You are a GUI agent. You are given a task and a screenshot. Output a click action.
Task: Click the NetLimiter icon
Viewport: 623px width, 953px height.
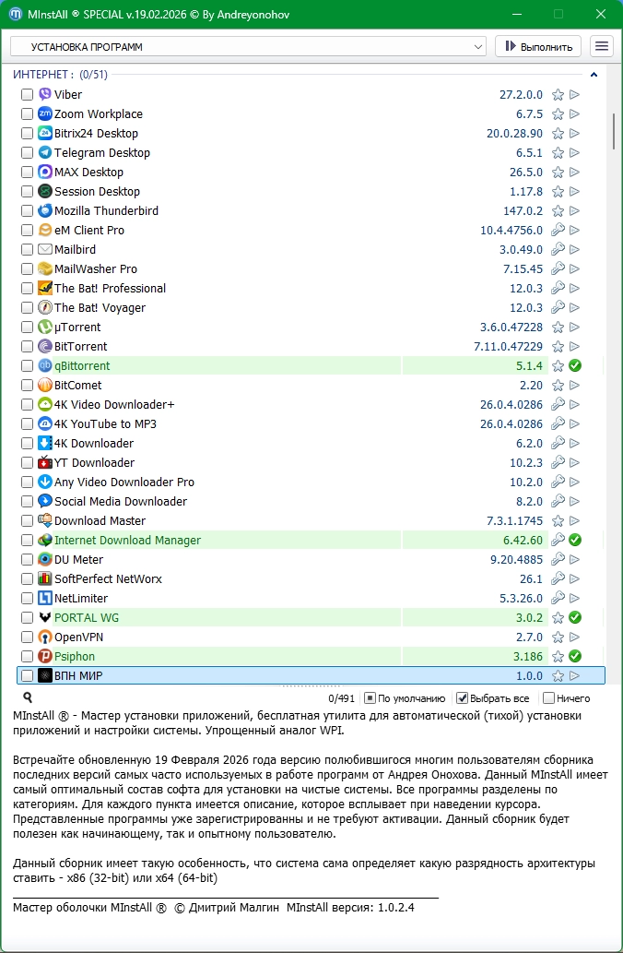tap(45, 598)
